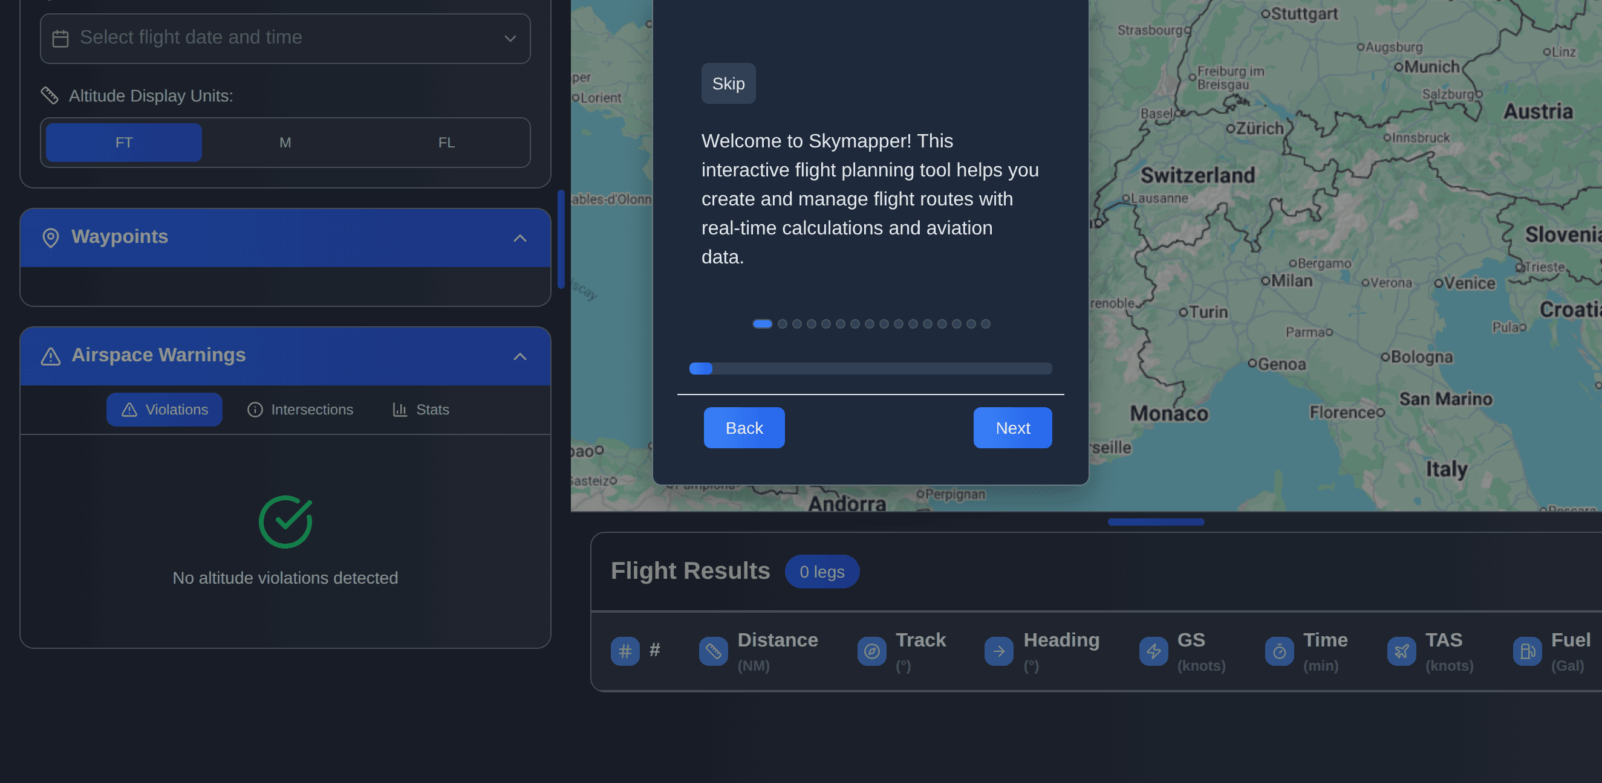Click the Distance ruler column icon

714,651
